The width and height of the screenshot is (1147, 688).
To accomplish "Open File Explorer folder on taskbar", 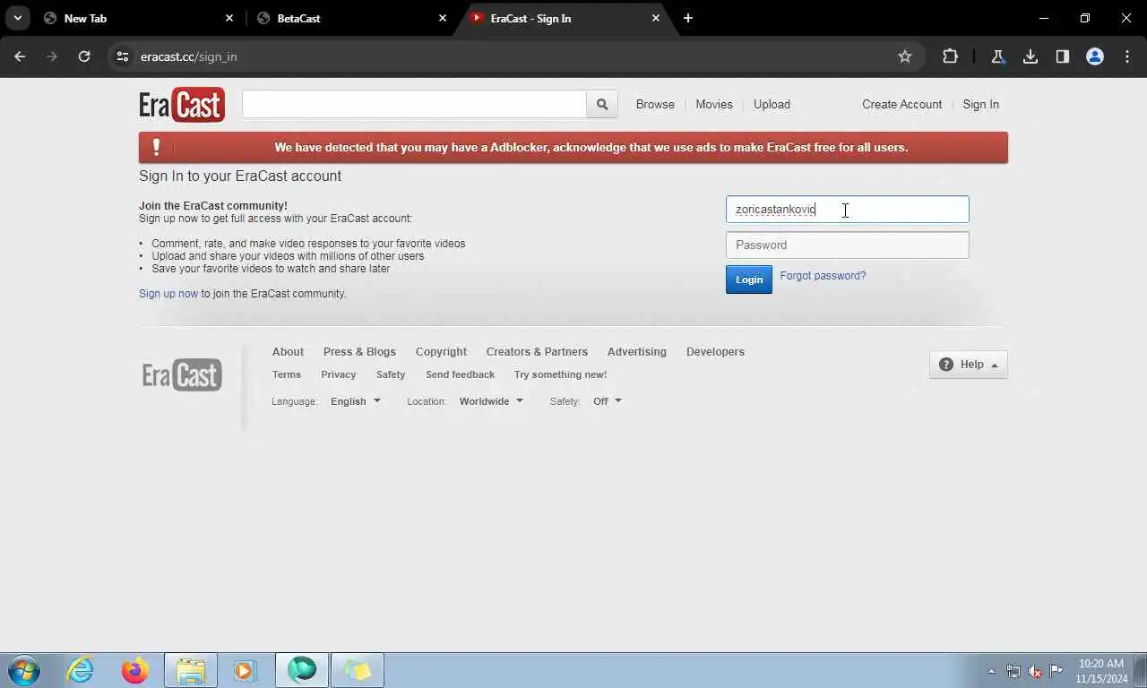I will pyautogui.click(x=191, y=670).
